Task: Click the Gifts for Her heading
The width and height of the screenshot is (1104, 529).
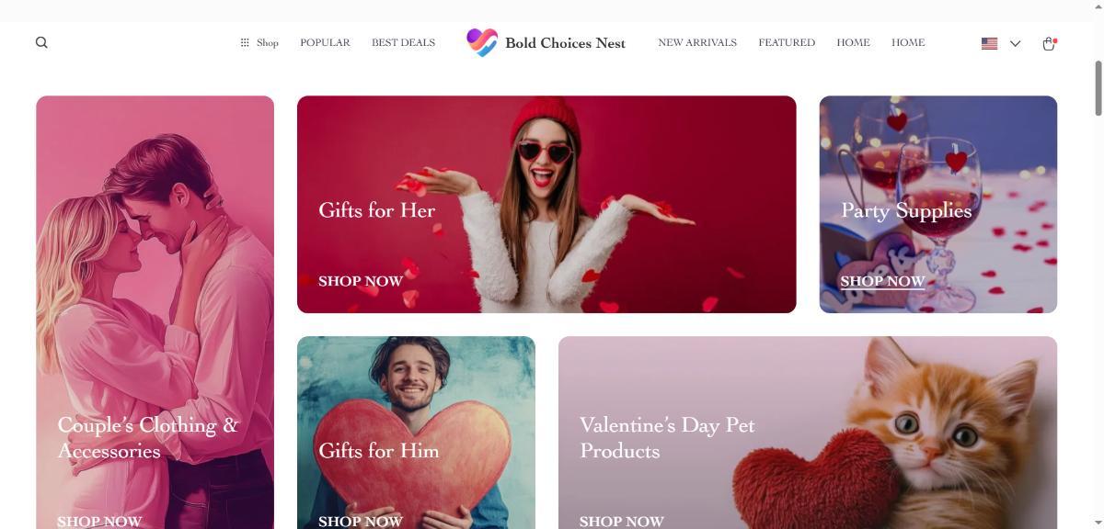Action: (377, 210)
